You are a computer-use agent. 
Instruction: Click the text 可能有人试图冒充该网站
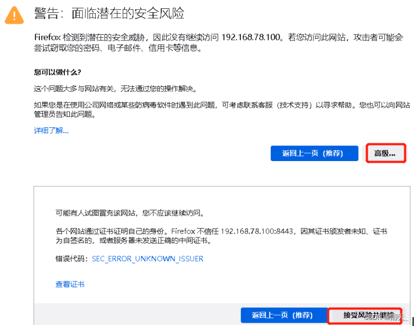point(96,213)
